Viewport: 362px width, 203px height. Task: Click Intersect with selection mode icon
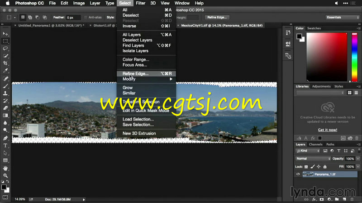pyautogui.click(x=45, y=18)
